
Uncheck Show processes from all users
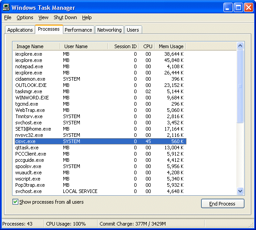pos(15,202)
